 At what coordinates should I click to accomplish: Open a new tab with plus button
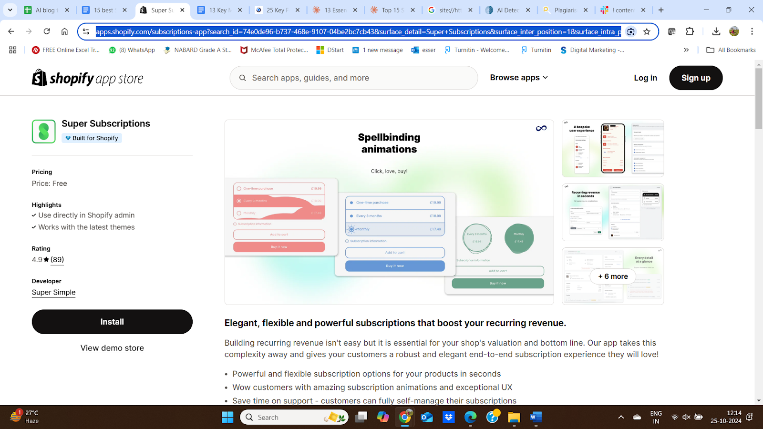point(661,10)
